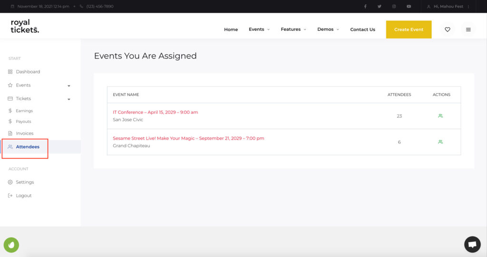Click attendee count 23
487x257 pixels.
tap(399, 116)
